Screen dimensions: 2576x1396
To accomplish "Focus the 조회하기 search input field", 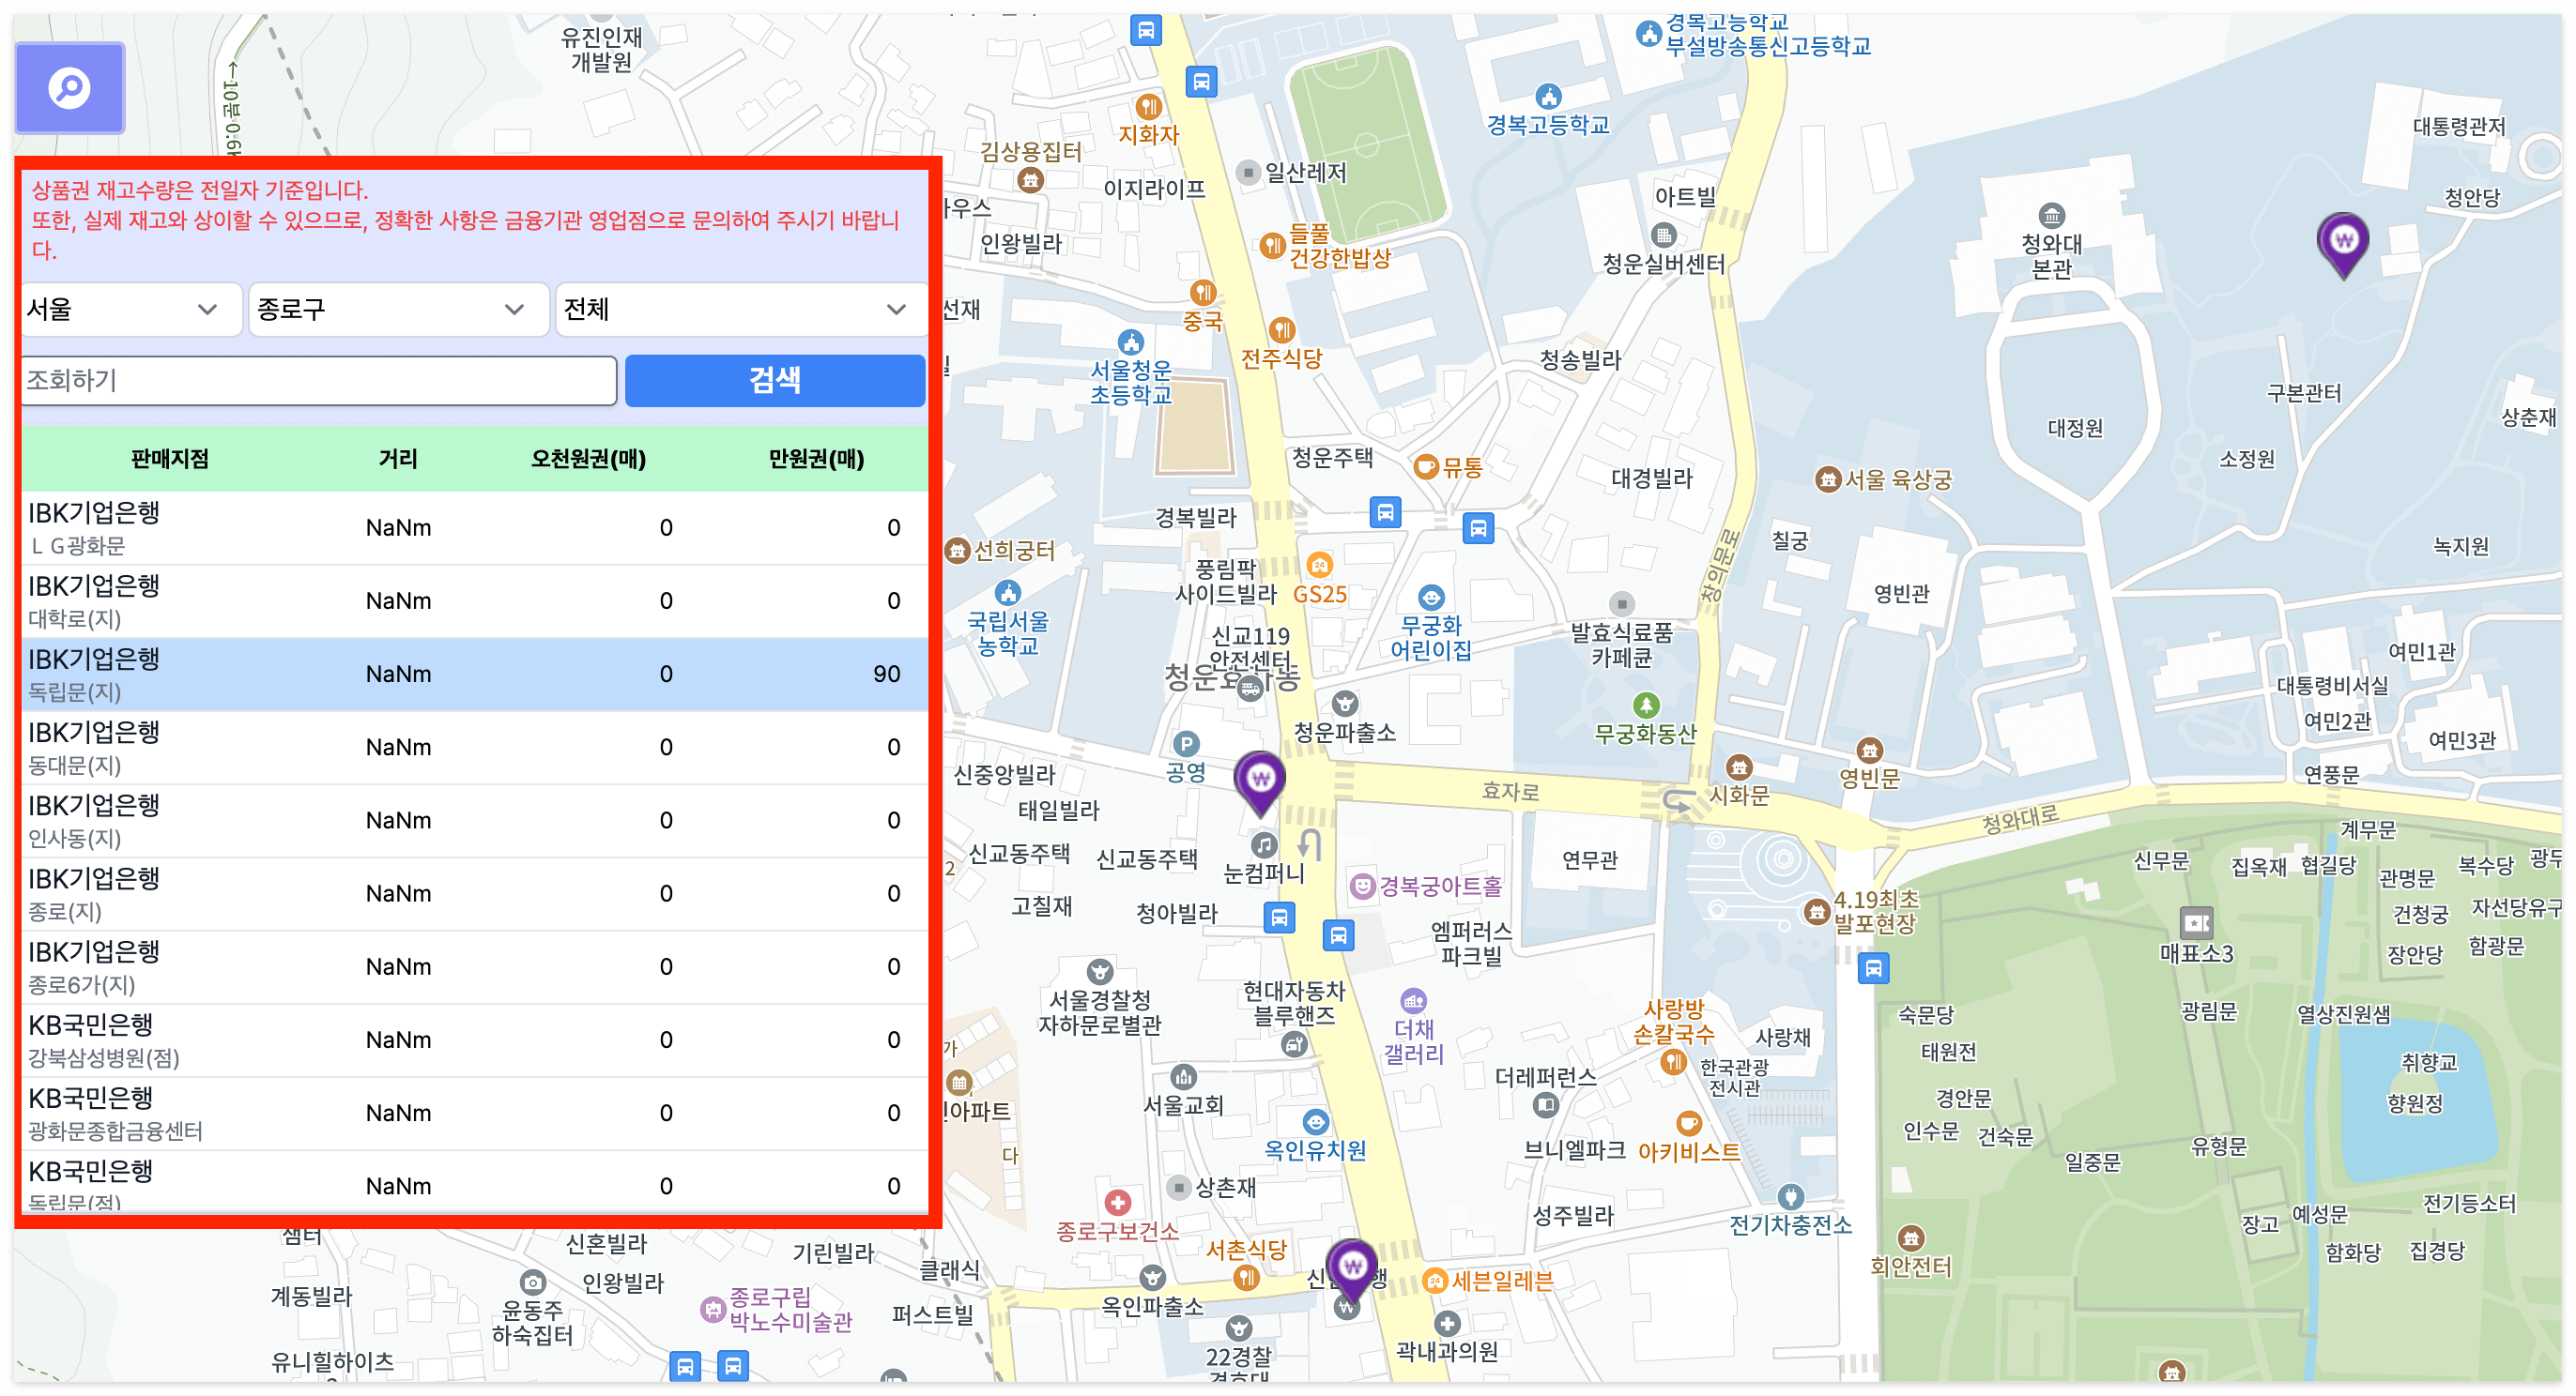I will [319, 381].
